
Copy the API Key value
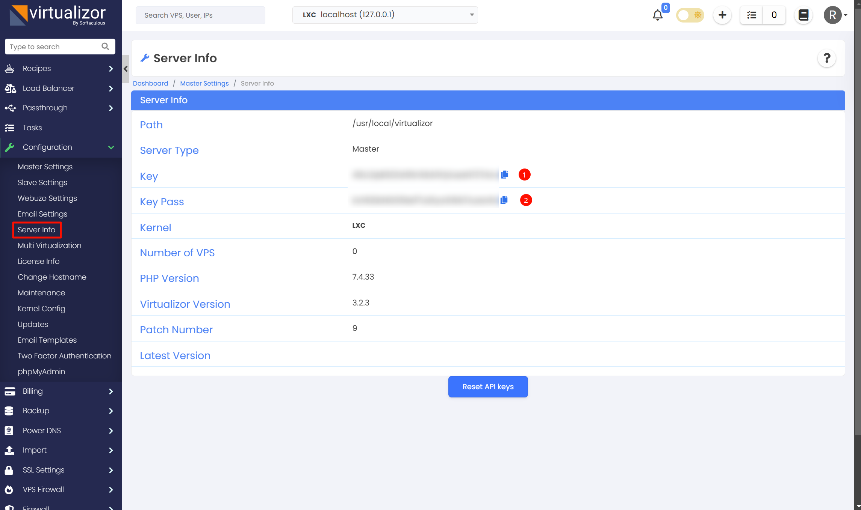click(x=504, y=175)
